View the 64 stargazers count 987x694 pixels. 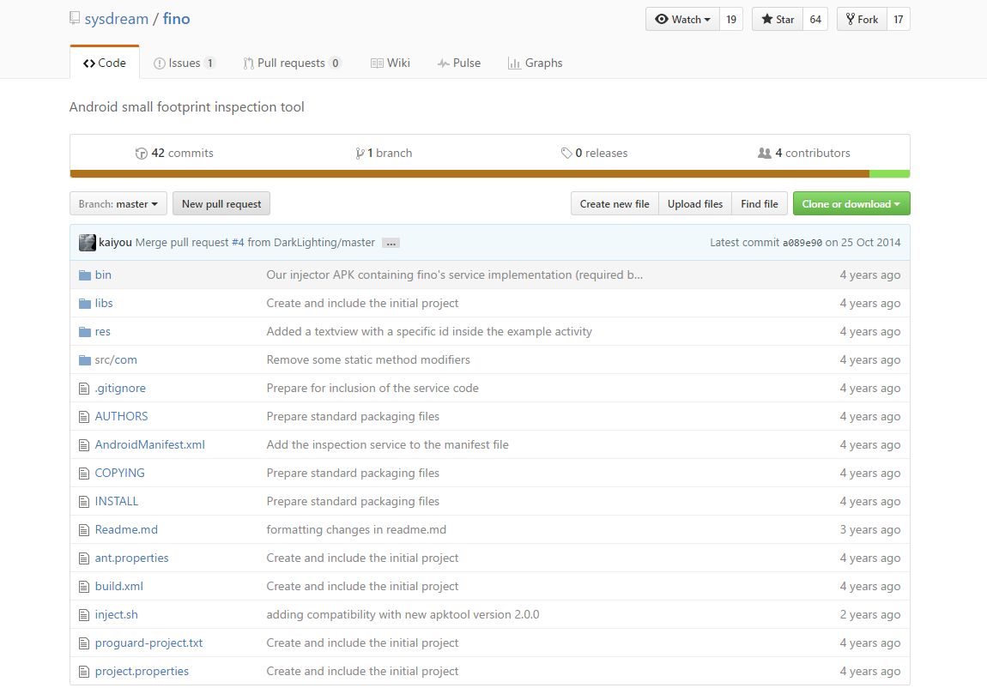[x=815, y=20]
